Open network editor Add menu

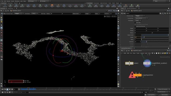pyautogui.click(x=125, y=53)
